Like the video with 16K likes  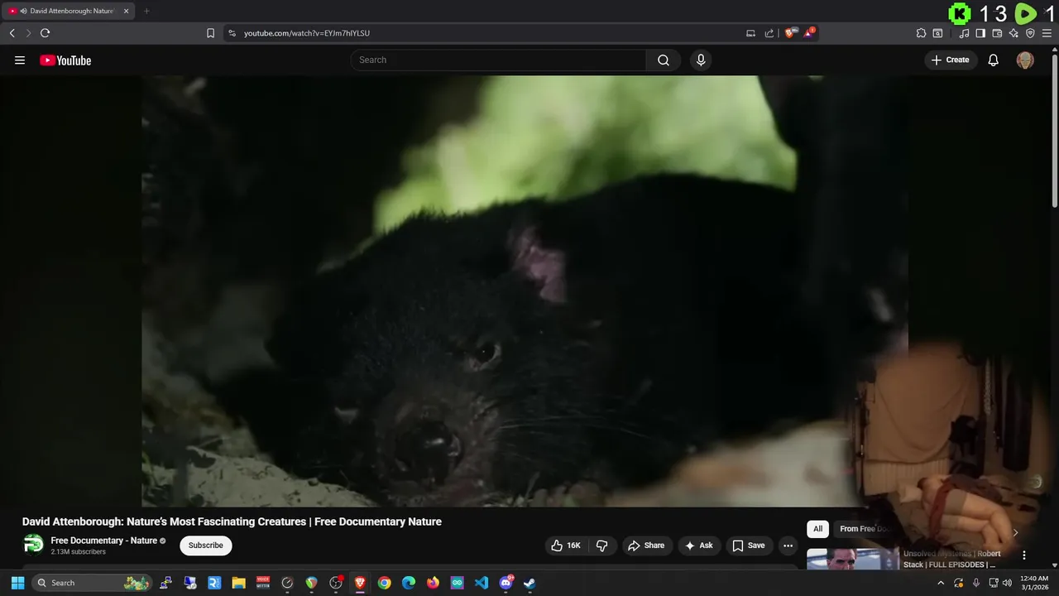566,546
